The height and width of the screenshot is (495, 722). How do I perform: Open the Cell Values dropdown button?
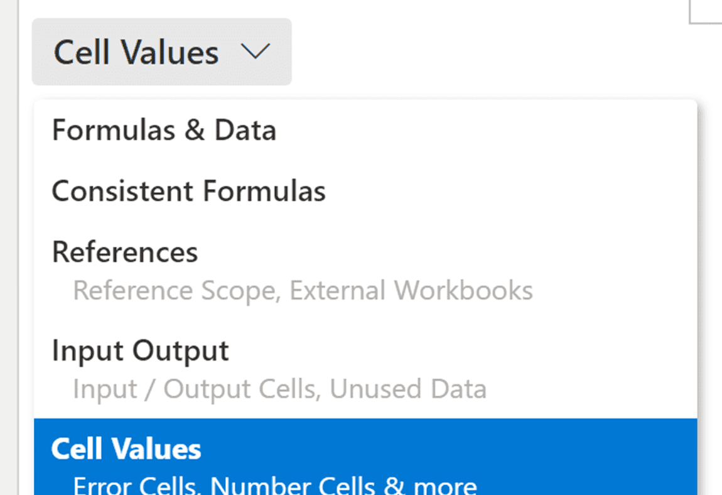[161, 52]
